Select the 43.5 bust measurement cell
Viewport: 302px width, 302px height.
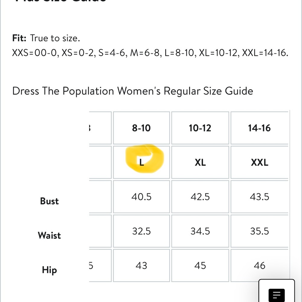[259, 197]
